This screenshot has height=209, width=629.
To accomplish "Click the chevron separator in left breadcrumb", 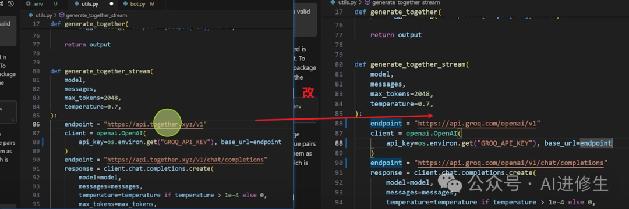I will click(x=56, y=15).
